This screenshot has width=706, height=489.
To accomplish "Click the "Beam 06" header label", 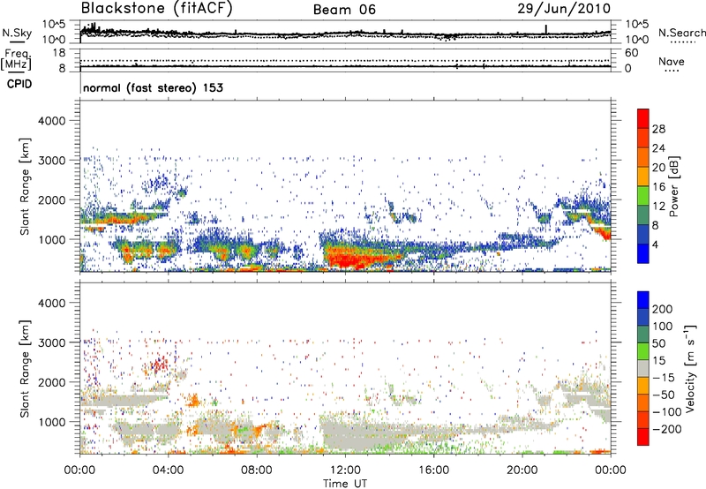I will (344, 10).
